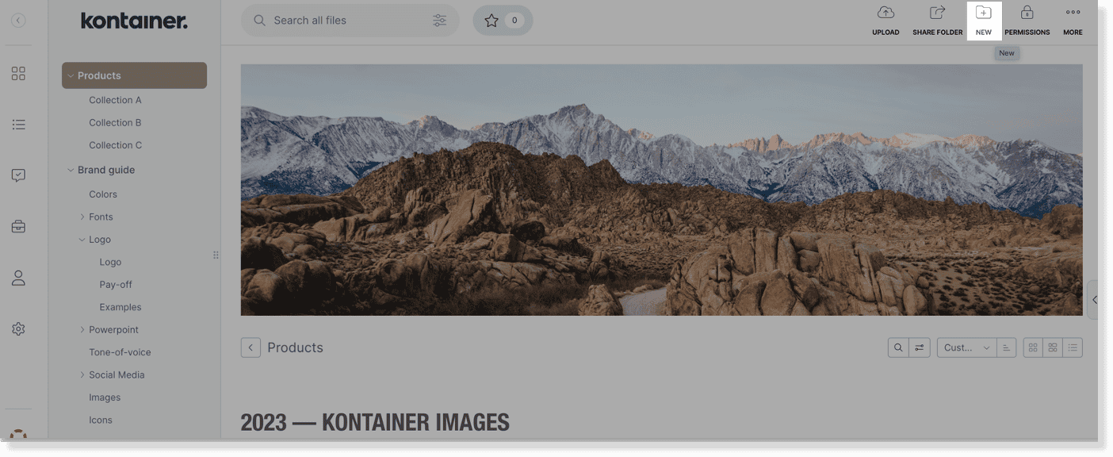The height and width of the screenshot is (457, 1113).
Task: Click the user profile icon in sidebar
Action: click(18, 277)
